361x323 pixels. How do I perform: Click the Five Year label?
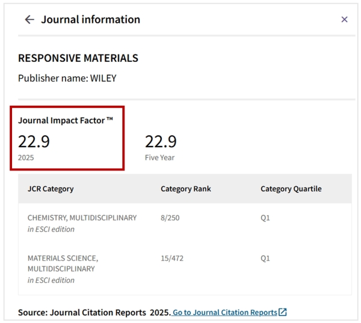pos(160,158)
